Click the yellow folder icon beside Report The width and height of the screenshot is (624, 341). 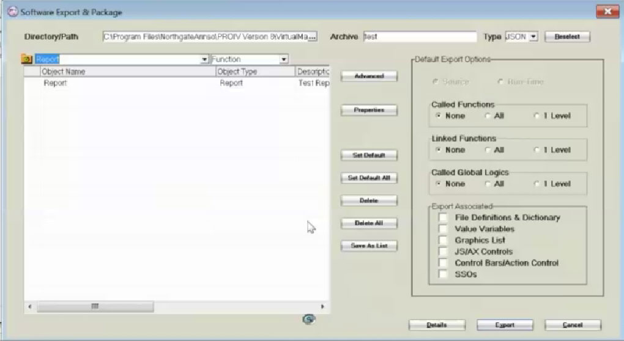pyautogui.click(x=27, y=59)
